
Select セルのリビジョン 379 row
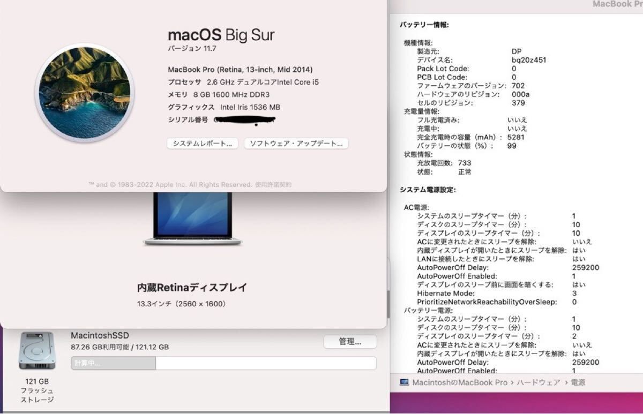click(x=471, y=103)
